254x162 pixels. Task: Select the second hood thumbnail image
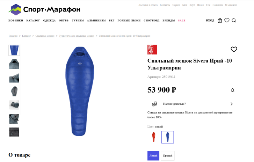coord(14,64)
